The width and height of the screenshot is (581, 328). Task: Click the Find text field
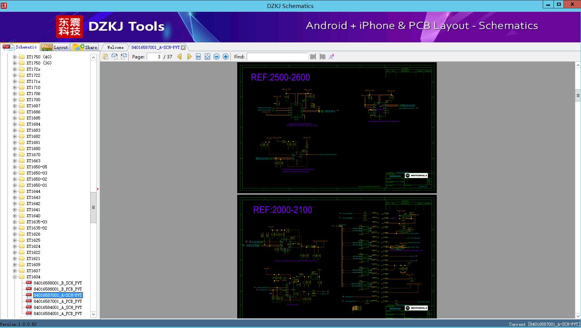[x=277, y=57]
